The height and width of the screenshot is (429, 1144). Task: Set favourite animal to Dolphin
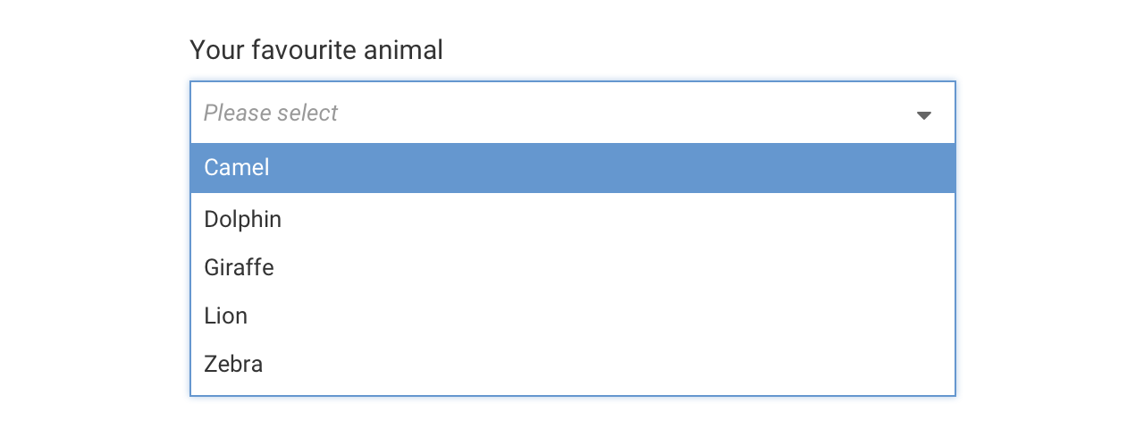[572, 219]
